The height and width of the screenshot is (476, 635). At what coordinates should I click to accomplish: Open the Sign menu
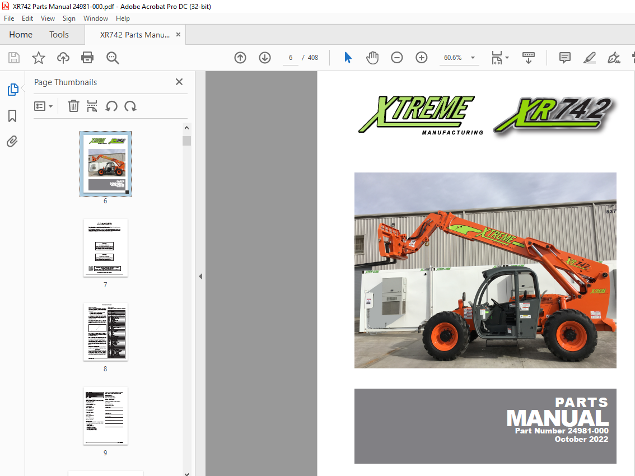pyautogui.click(x=69, y=18)
